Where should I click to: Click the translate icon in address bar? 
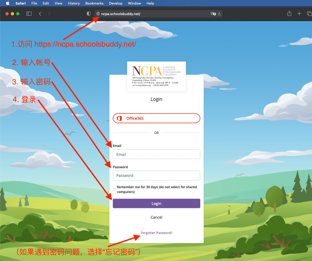tap(213, 14)
